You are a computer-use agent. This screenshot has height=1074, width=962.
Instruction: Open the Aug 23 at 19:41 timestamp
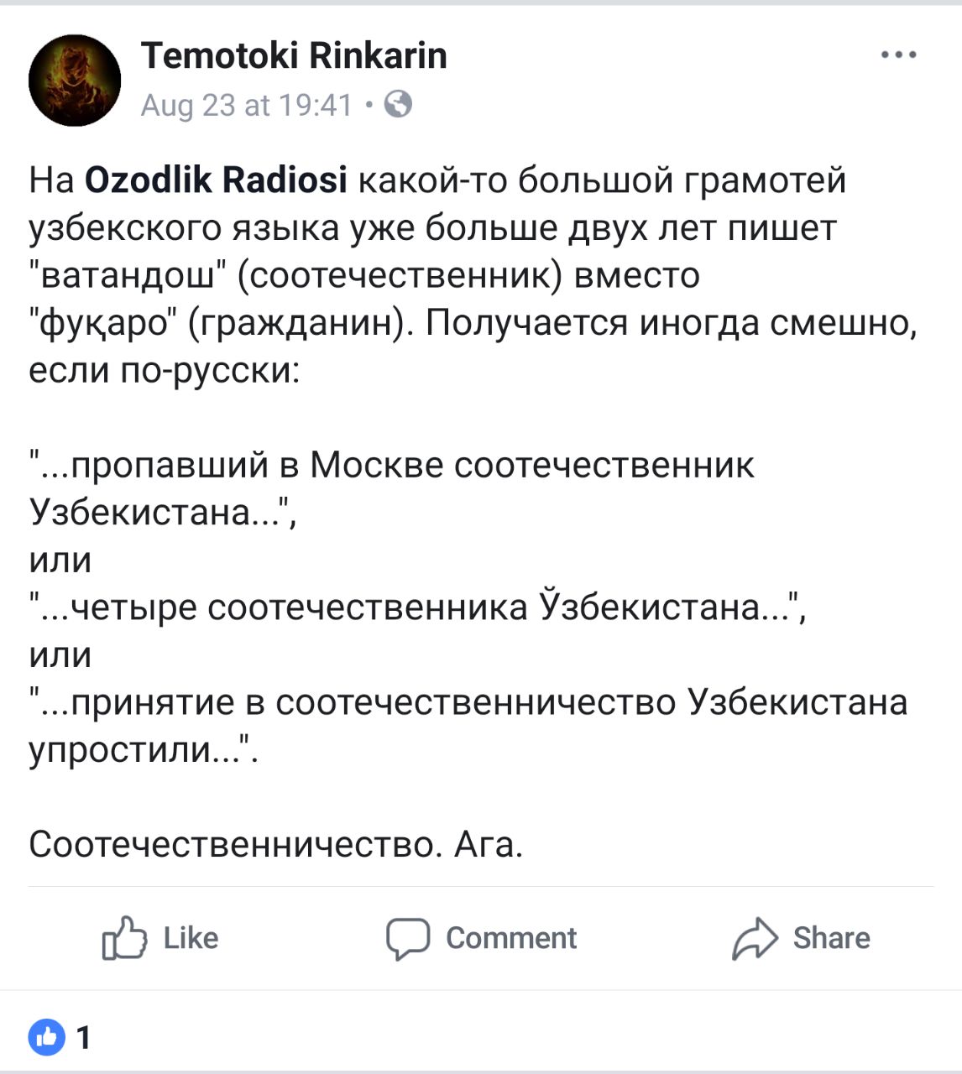pos(247,105)
